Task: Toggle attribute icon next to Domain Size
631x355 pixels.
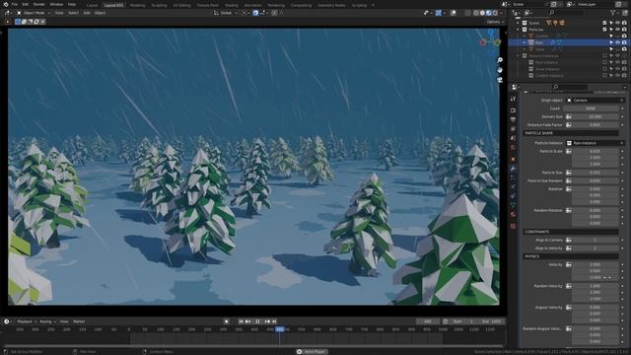Action: [x=569, y=116]
